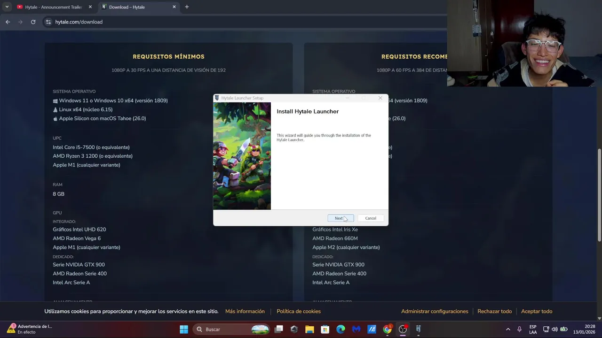Select Apple Silicon con macOS Tahoe text
602x338 pixels.
click(x=103, y=118)
